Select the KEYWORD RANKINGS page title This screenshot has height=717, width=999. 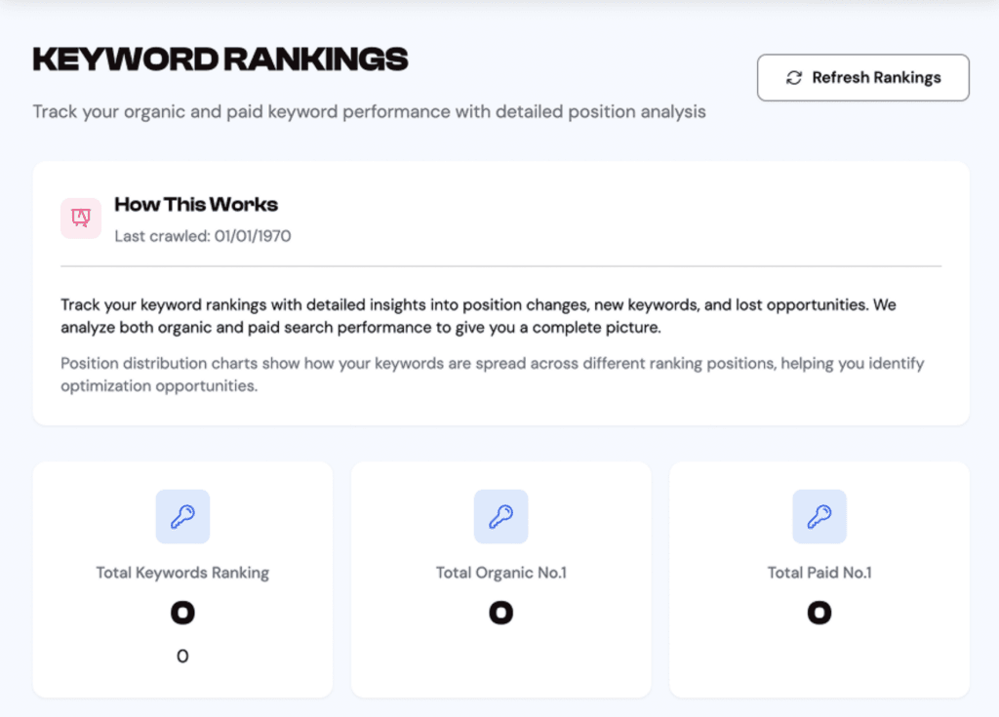point(220,60)
